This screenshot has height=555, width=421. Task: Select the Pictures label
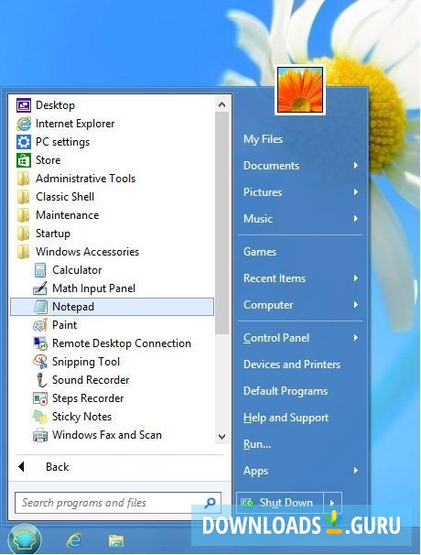263,191
